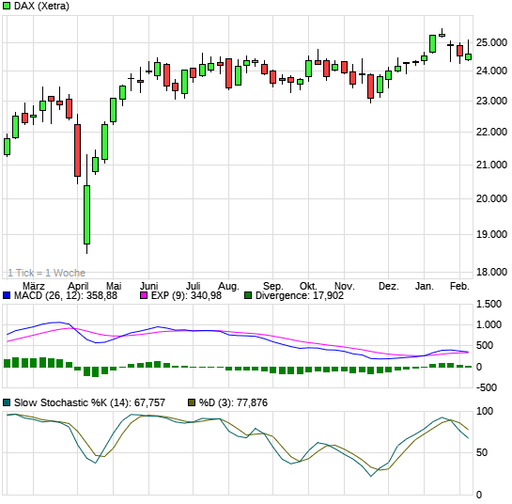Click the Divergence: 17,902 label

pos(300,295)
